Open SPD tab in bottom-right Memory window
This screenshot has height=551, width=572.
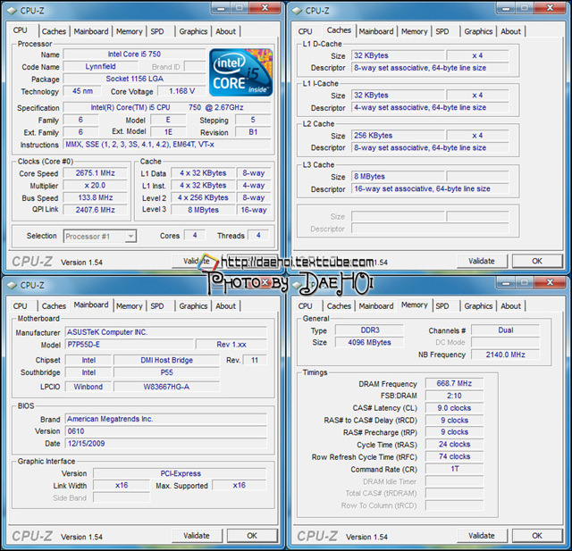coord(442,306)
